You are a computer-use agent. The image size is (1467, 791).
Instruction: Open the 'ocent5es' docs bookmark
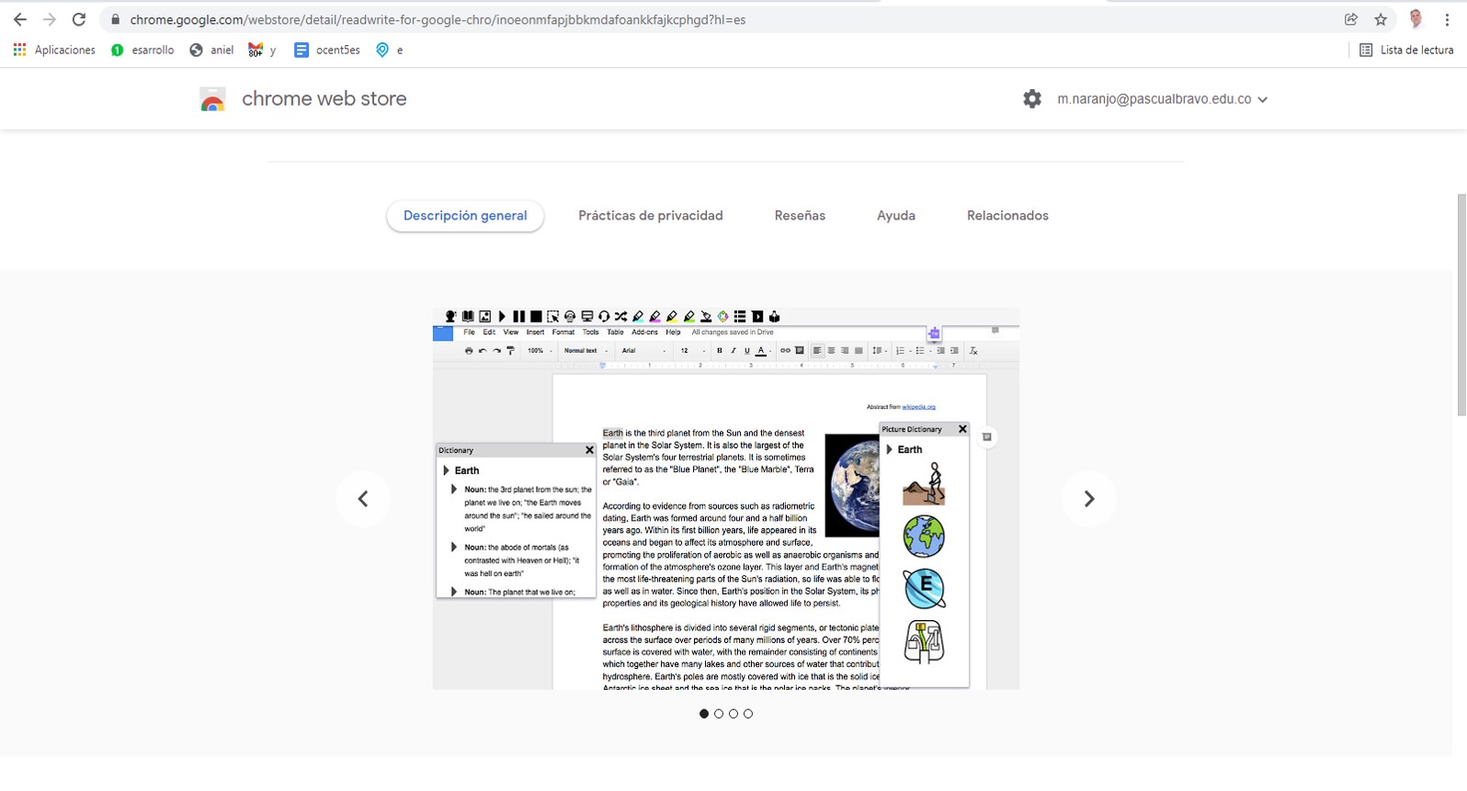[x=327, y=50]
